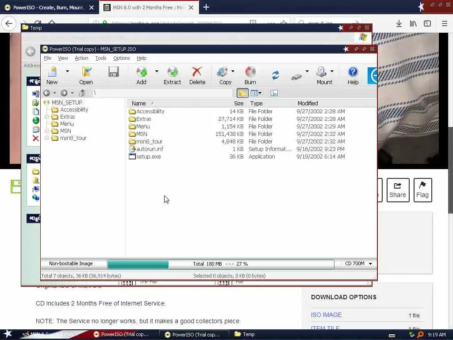Click the Back navigation arrow in PowerISO
Image resolution: width=453 pixels, height=340 pixels.
(x=46, y=93)
